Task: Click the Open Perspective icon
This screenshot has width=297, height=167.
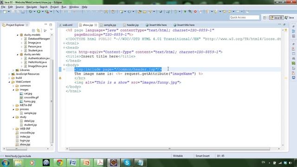Action: 265,18
